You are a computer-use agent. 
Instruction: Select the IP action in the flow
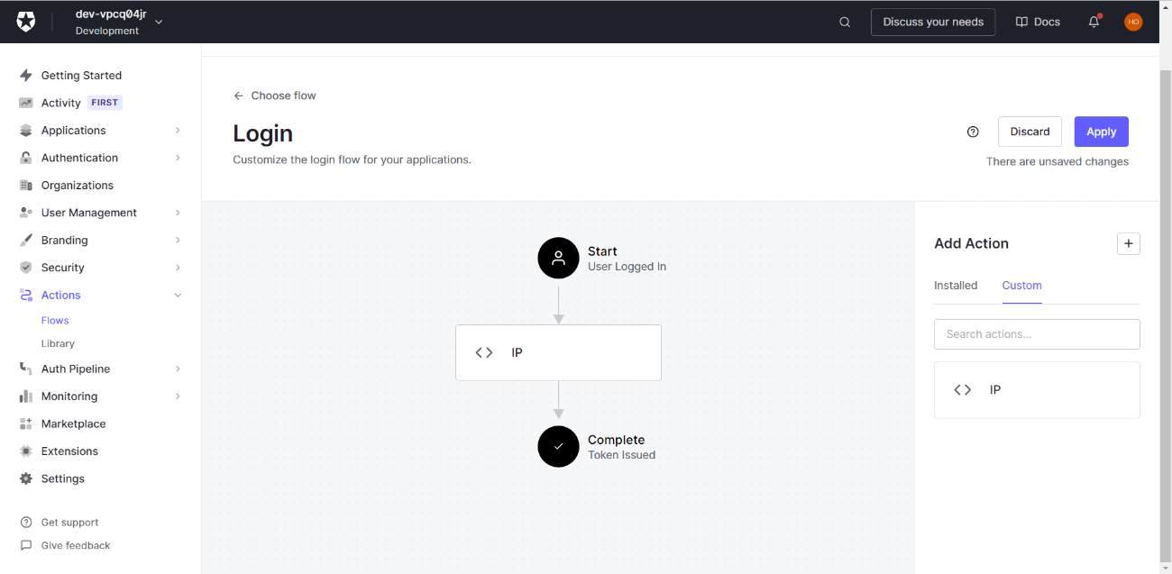point(558,352)
